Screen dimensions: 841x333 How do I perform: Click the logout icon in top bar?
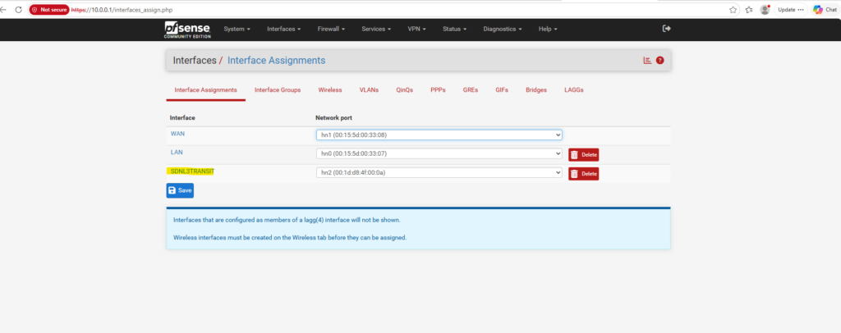coord(667,29)
